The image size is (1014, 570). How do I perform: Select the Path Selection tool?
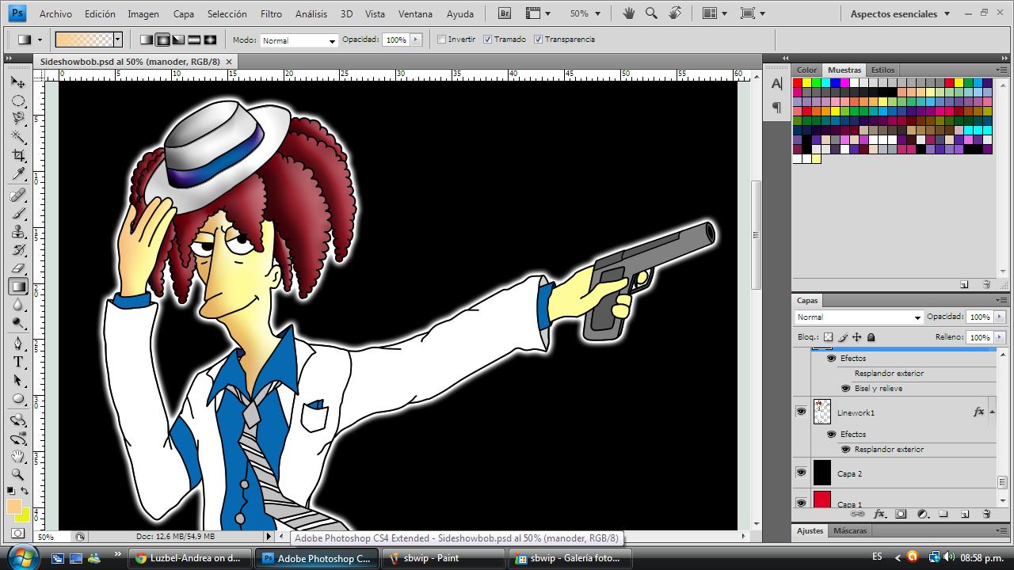pos(18,381)
